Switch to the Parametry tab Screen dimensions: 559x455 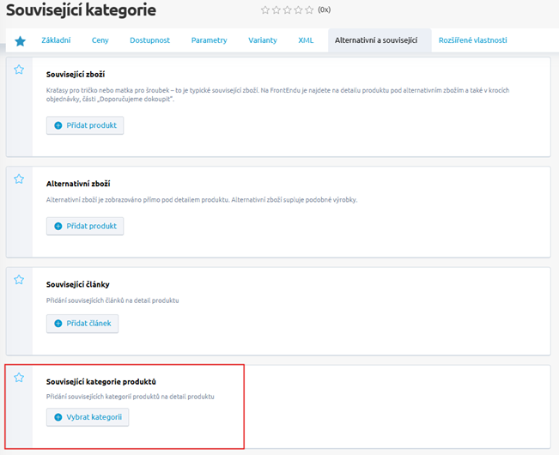click(209, 40)
